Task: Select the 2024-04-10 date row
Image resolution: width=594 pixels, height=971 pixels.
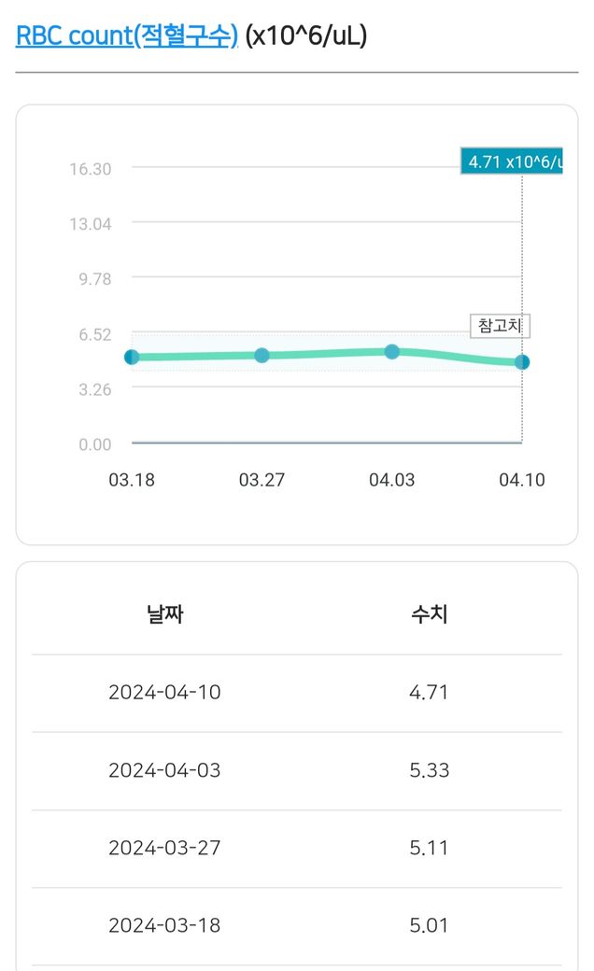Action: tap(164, 693)
